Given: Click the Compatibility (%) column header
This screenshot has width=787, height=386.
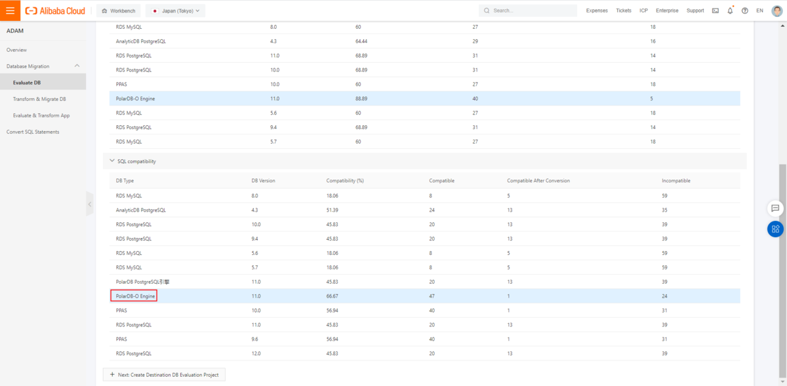Looking at the screenshot, I should click(345, 180).
